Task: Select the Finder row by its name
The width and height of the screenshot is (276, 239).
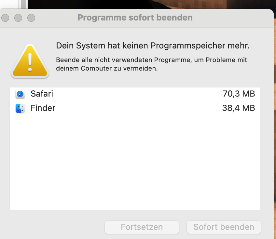Action: click(x=43, y=108)
